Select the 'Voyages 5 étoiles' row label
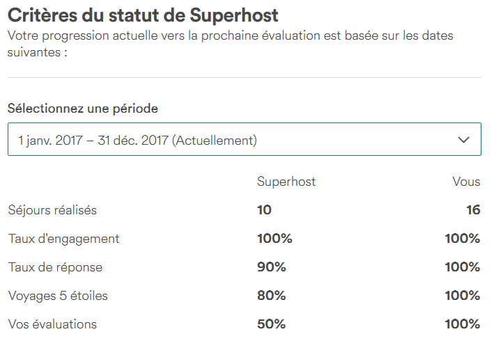Image resolution: width=494 pixels, height=357 pixels. pyautogui.click(x=58, y=296)
